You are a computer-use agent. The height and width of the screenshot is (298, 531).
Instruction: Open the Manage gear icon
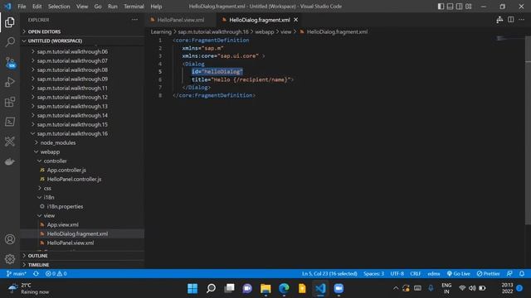tap(10, 259)
